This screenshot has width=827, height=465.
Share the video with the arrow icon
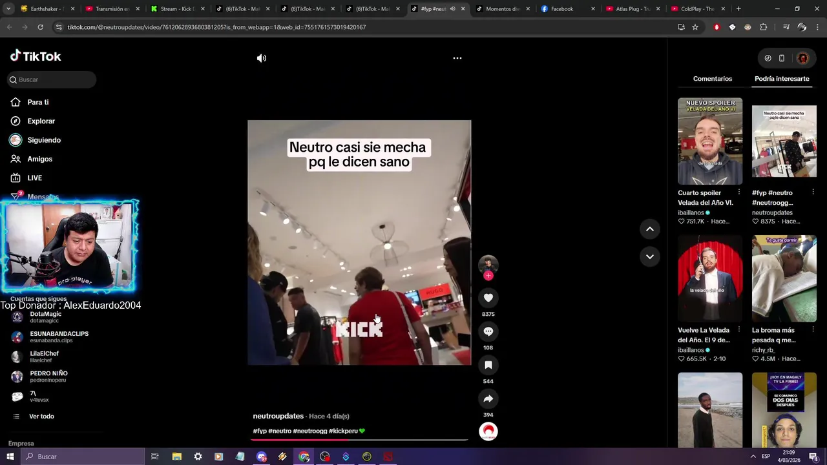point(488,398)
